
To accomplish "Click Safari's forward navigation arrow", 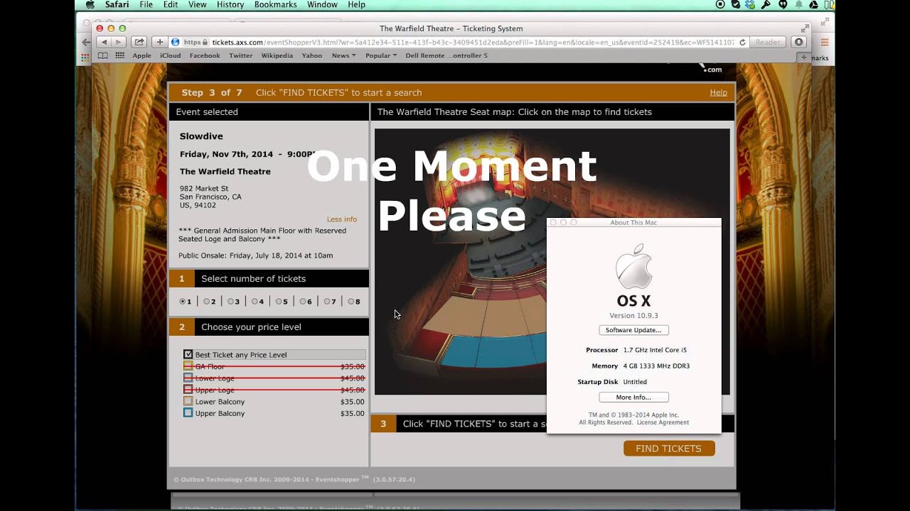I will point(118,43).
